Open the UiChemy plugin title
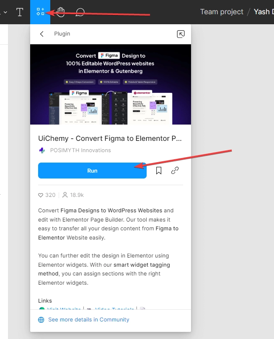Viewport: 274px width, 339px height. pos(110,138)
